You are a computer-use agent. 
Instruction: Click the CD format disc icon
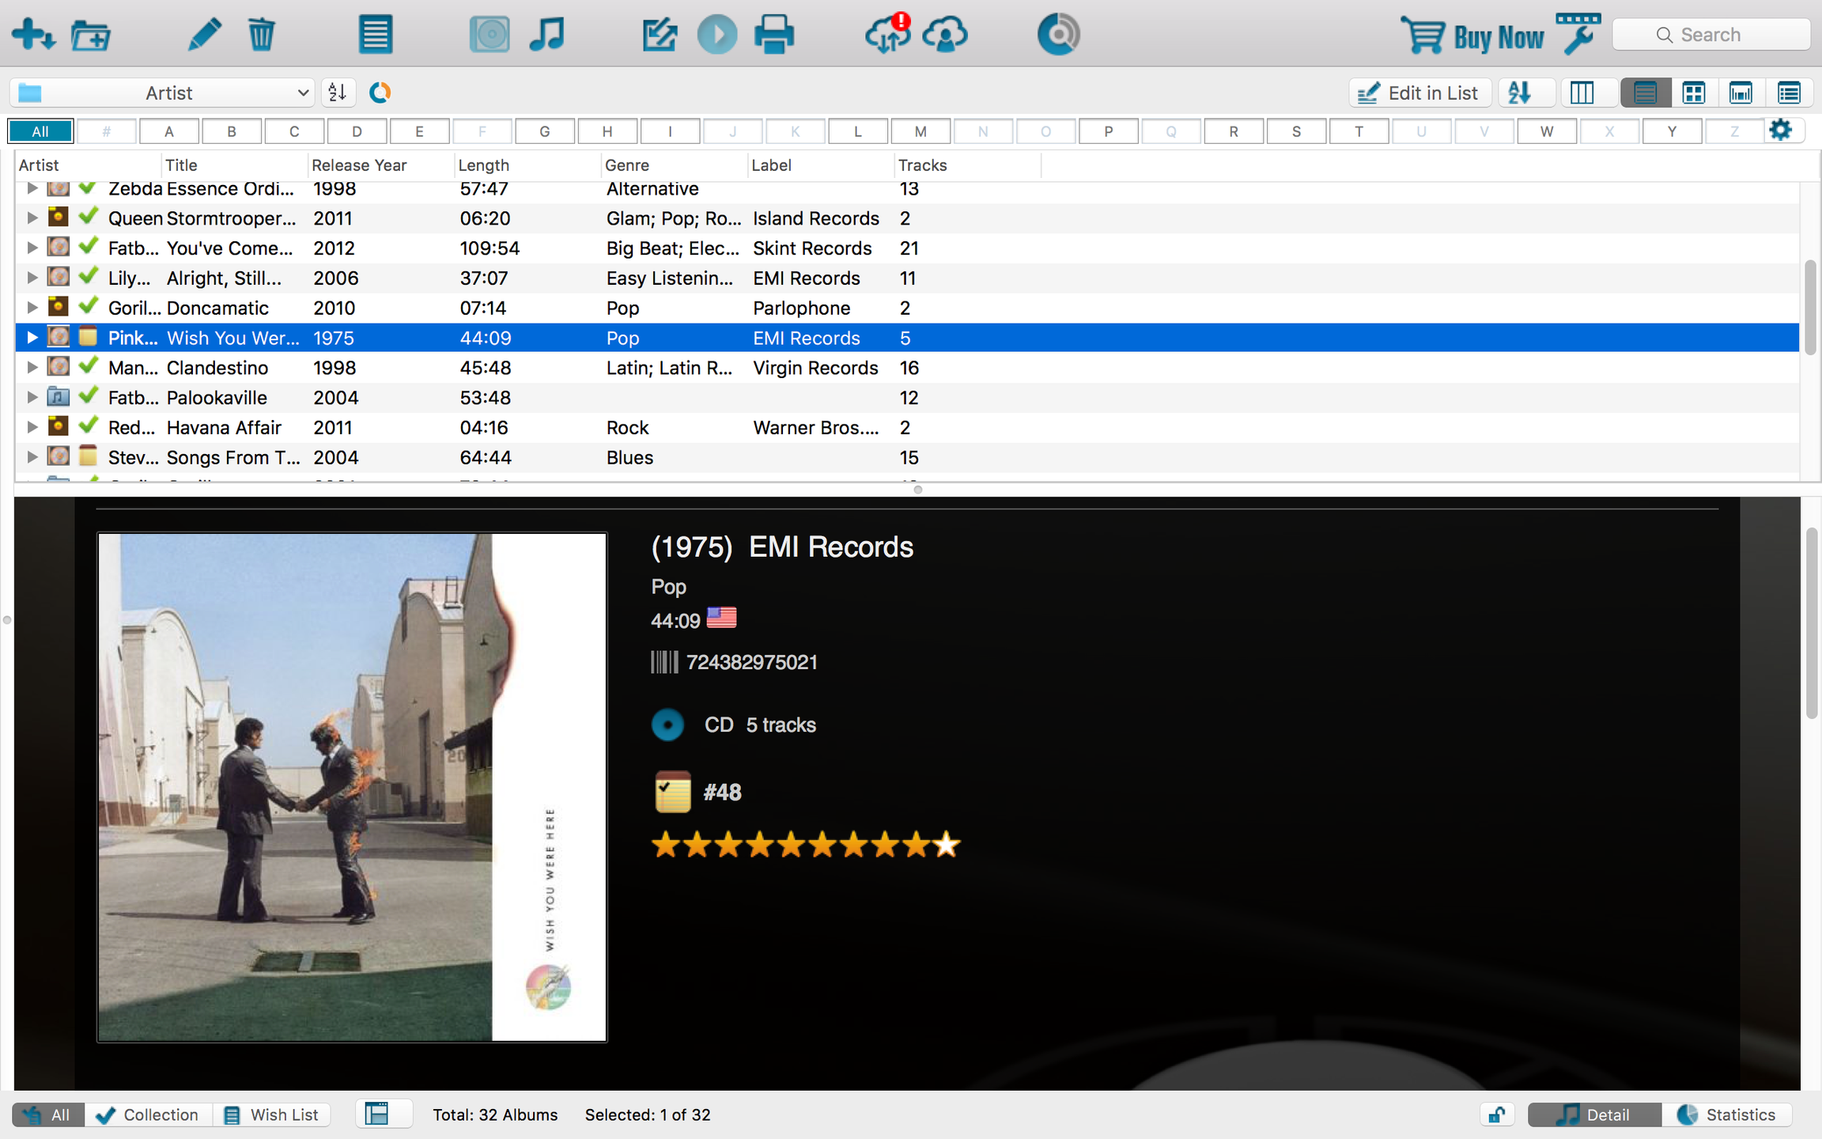click(668, 725)
